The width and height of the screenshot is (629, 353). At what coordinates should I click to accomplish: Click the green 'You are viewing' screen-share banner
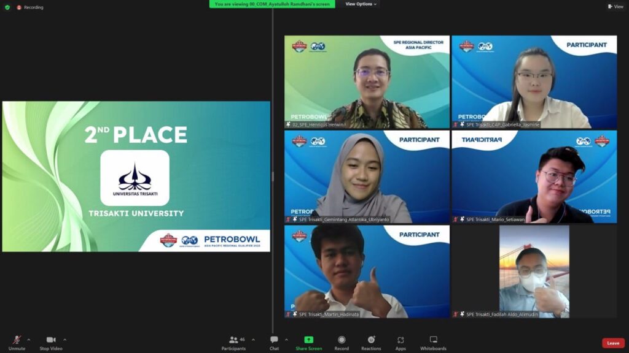pos(272,4)
